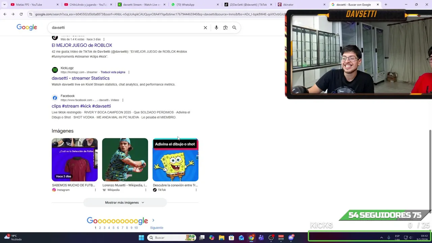Go forward in browser history

tap(13, 14)
